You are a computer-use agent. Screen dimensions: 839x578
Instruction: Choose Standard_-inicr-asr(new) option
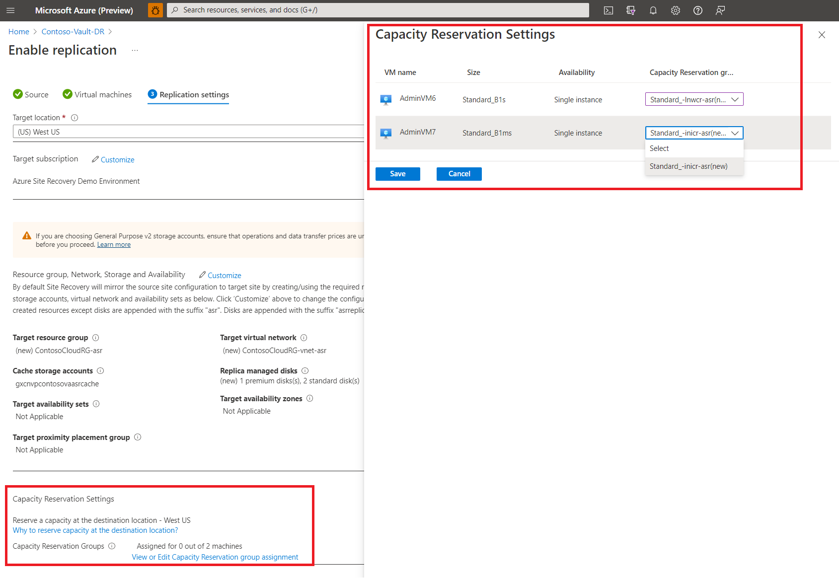coord(694,166)
